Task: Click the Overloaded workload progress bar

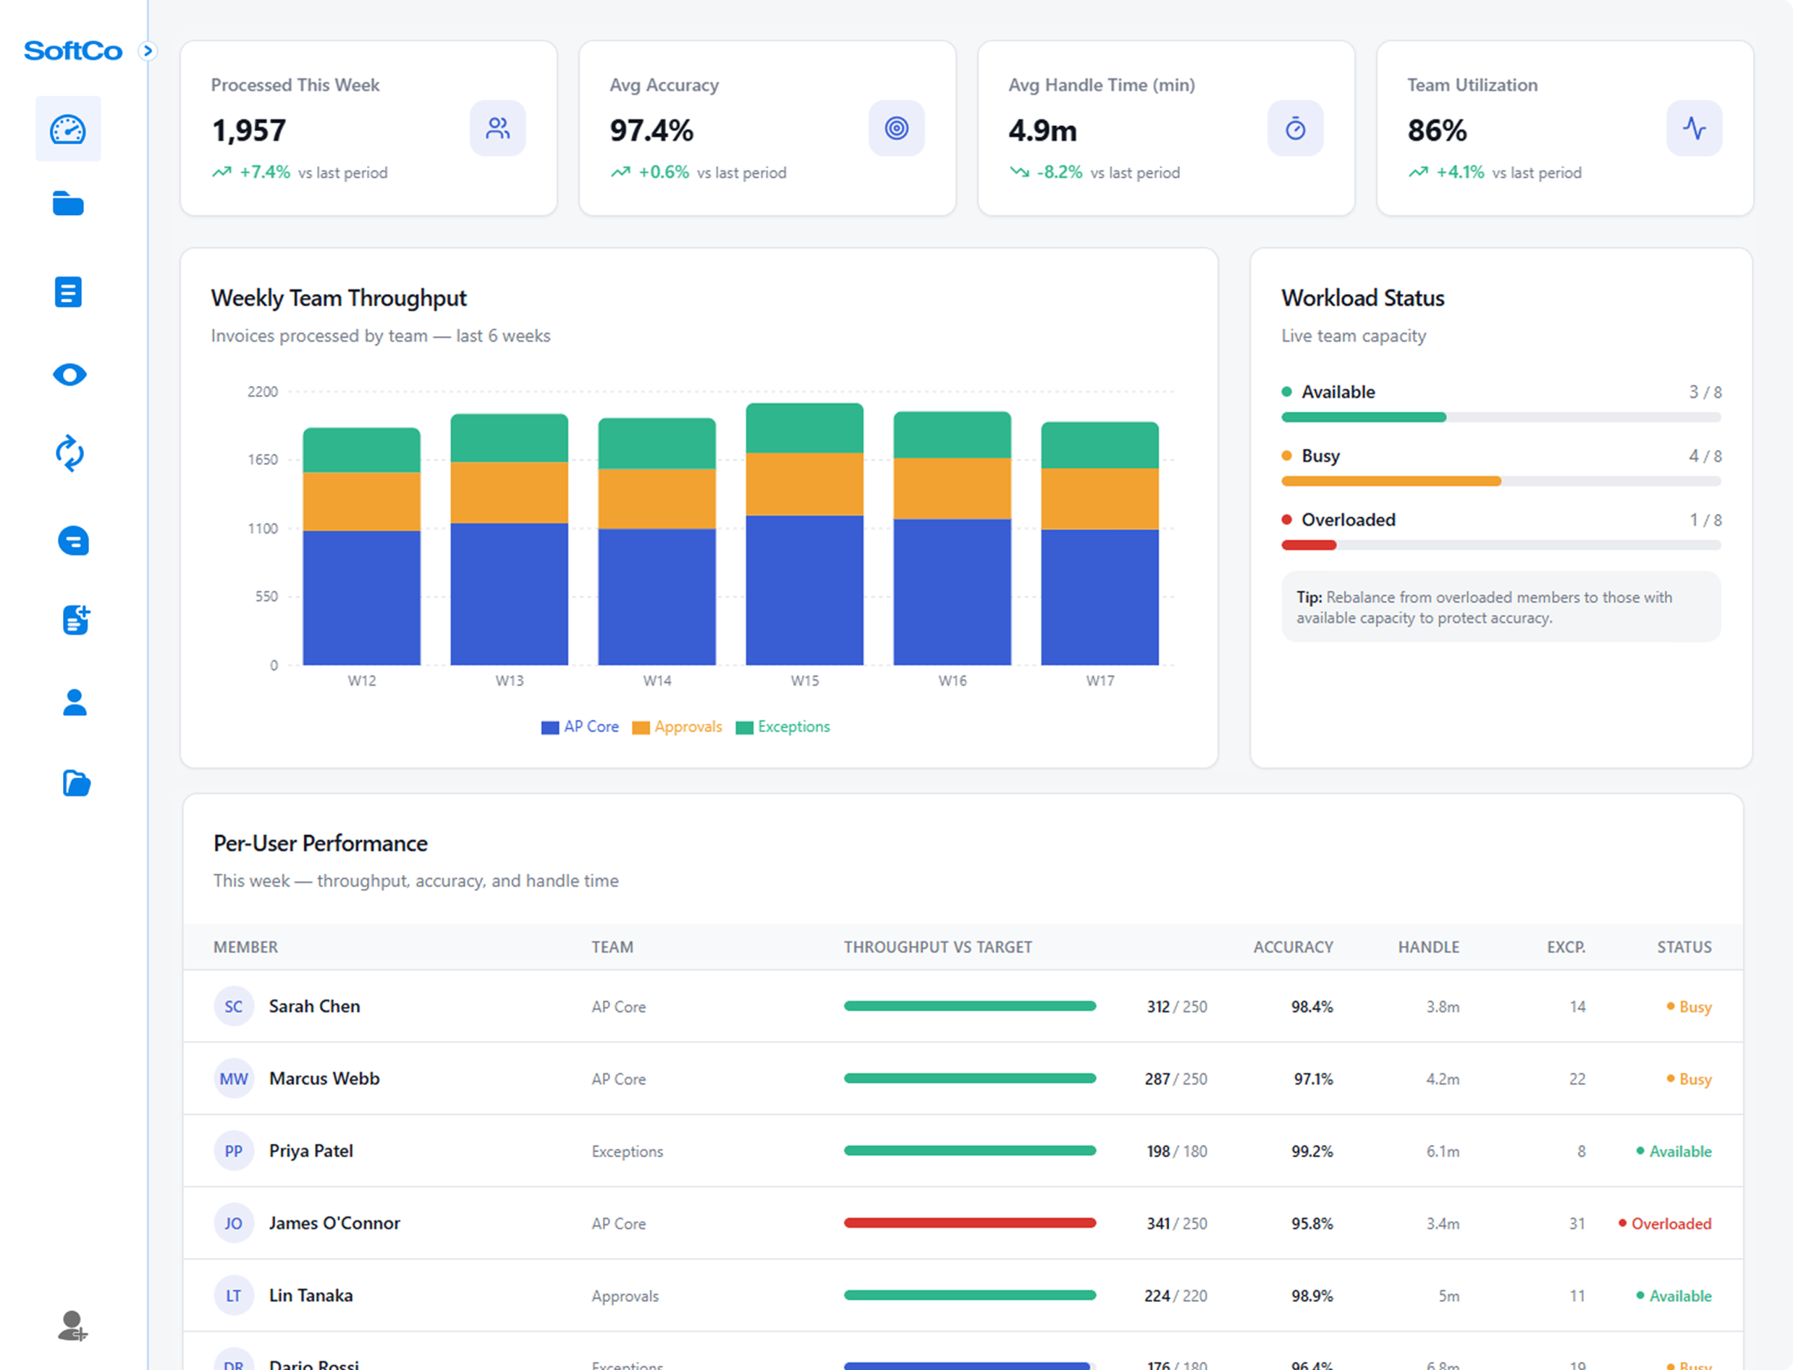Action: point(1500,545)
